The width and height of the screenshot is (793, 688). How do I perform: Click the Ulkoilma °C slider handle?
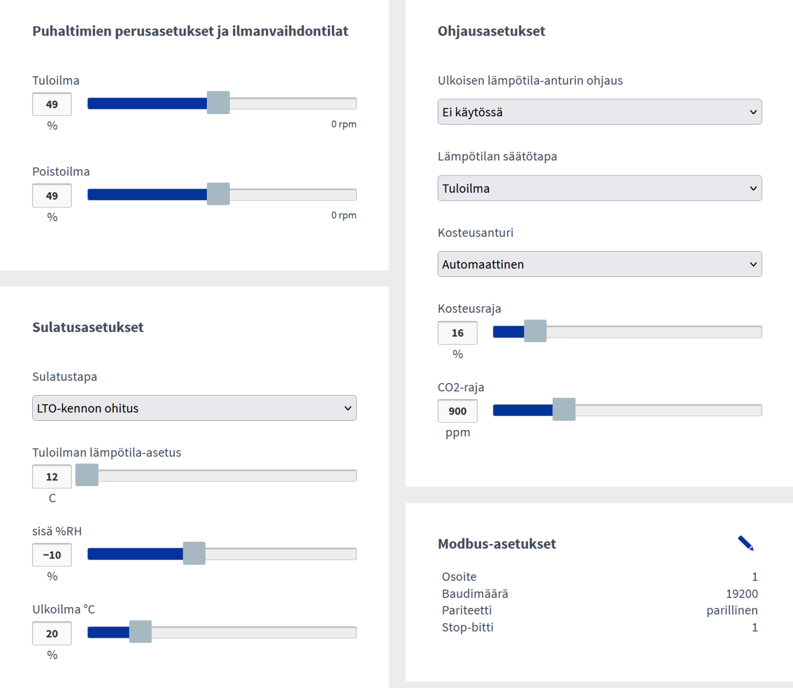(x=140, y=632)
